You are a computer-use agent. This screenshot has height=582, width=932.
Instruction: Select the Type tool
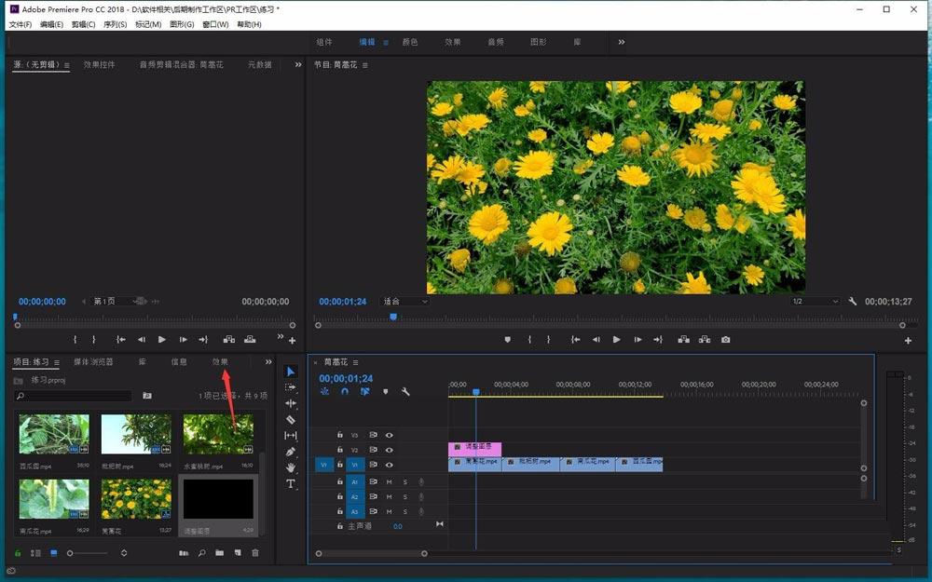(291, 484)
